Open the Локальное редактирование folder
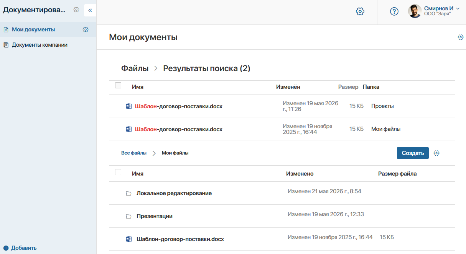This screenshot has height=254, width=466. coord(174,193)
